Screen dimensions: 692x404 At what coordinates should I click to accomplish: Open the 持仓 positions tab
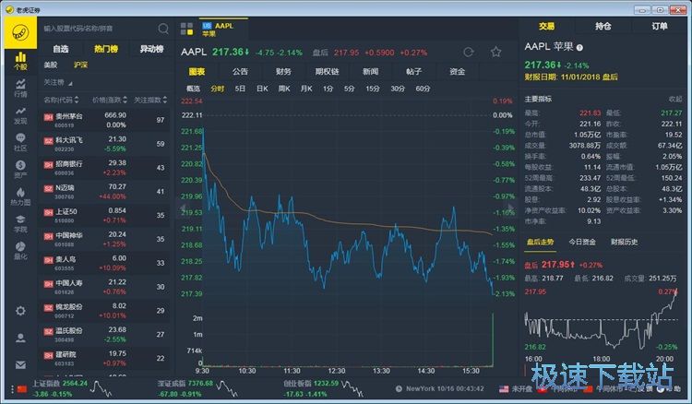(603, 27)
